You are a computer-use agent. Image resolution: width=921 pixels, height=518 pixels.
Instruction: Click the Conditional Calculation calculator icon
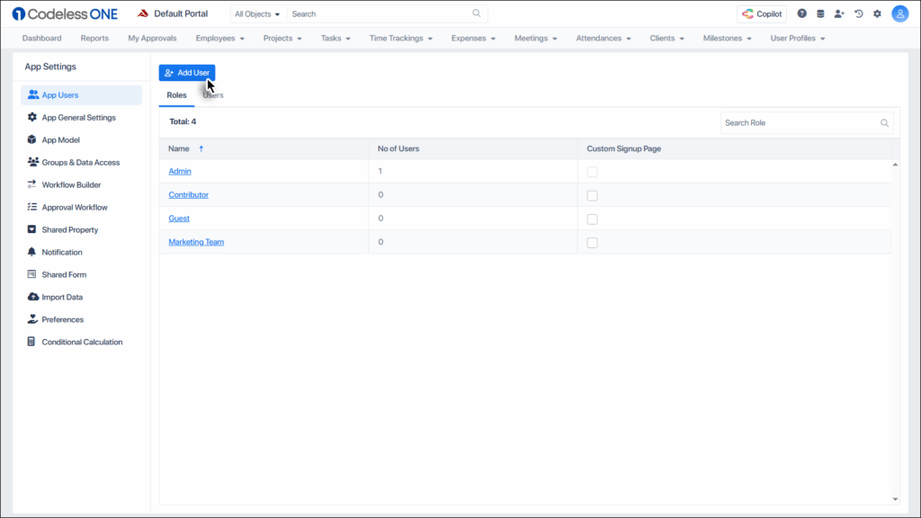click(x=31, y=341)
